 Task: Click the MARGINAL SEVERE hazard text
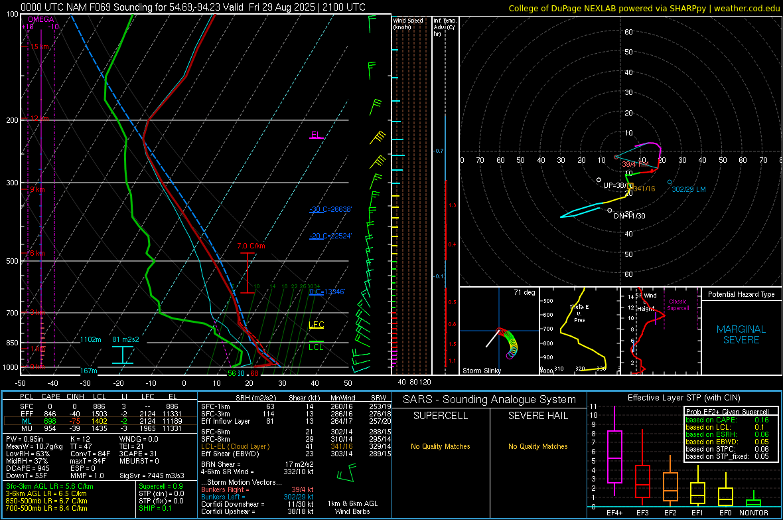pyautogui.click(x=741, y=335)
